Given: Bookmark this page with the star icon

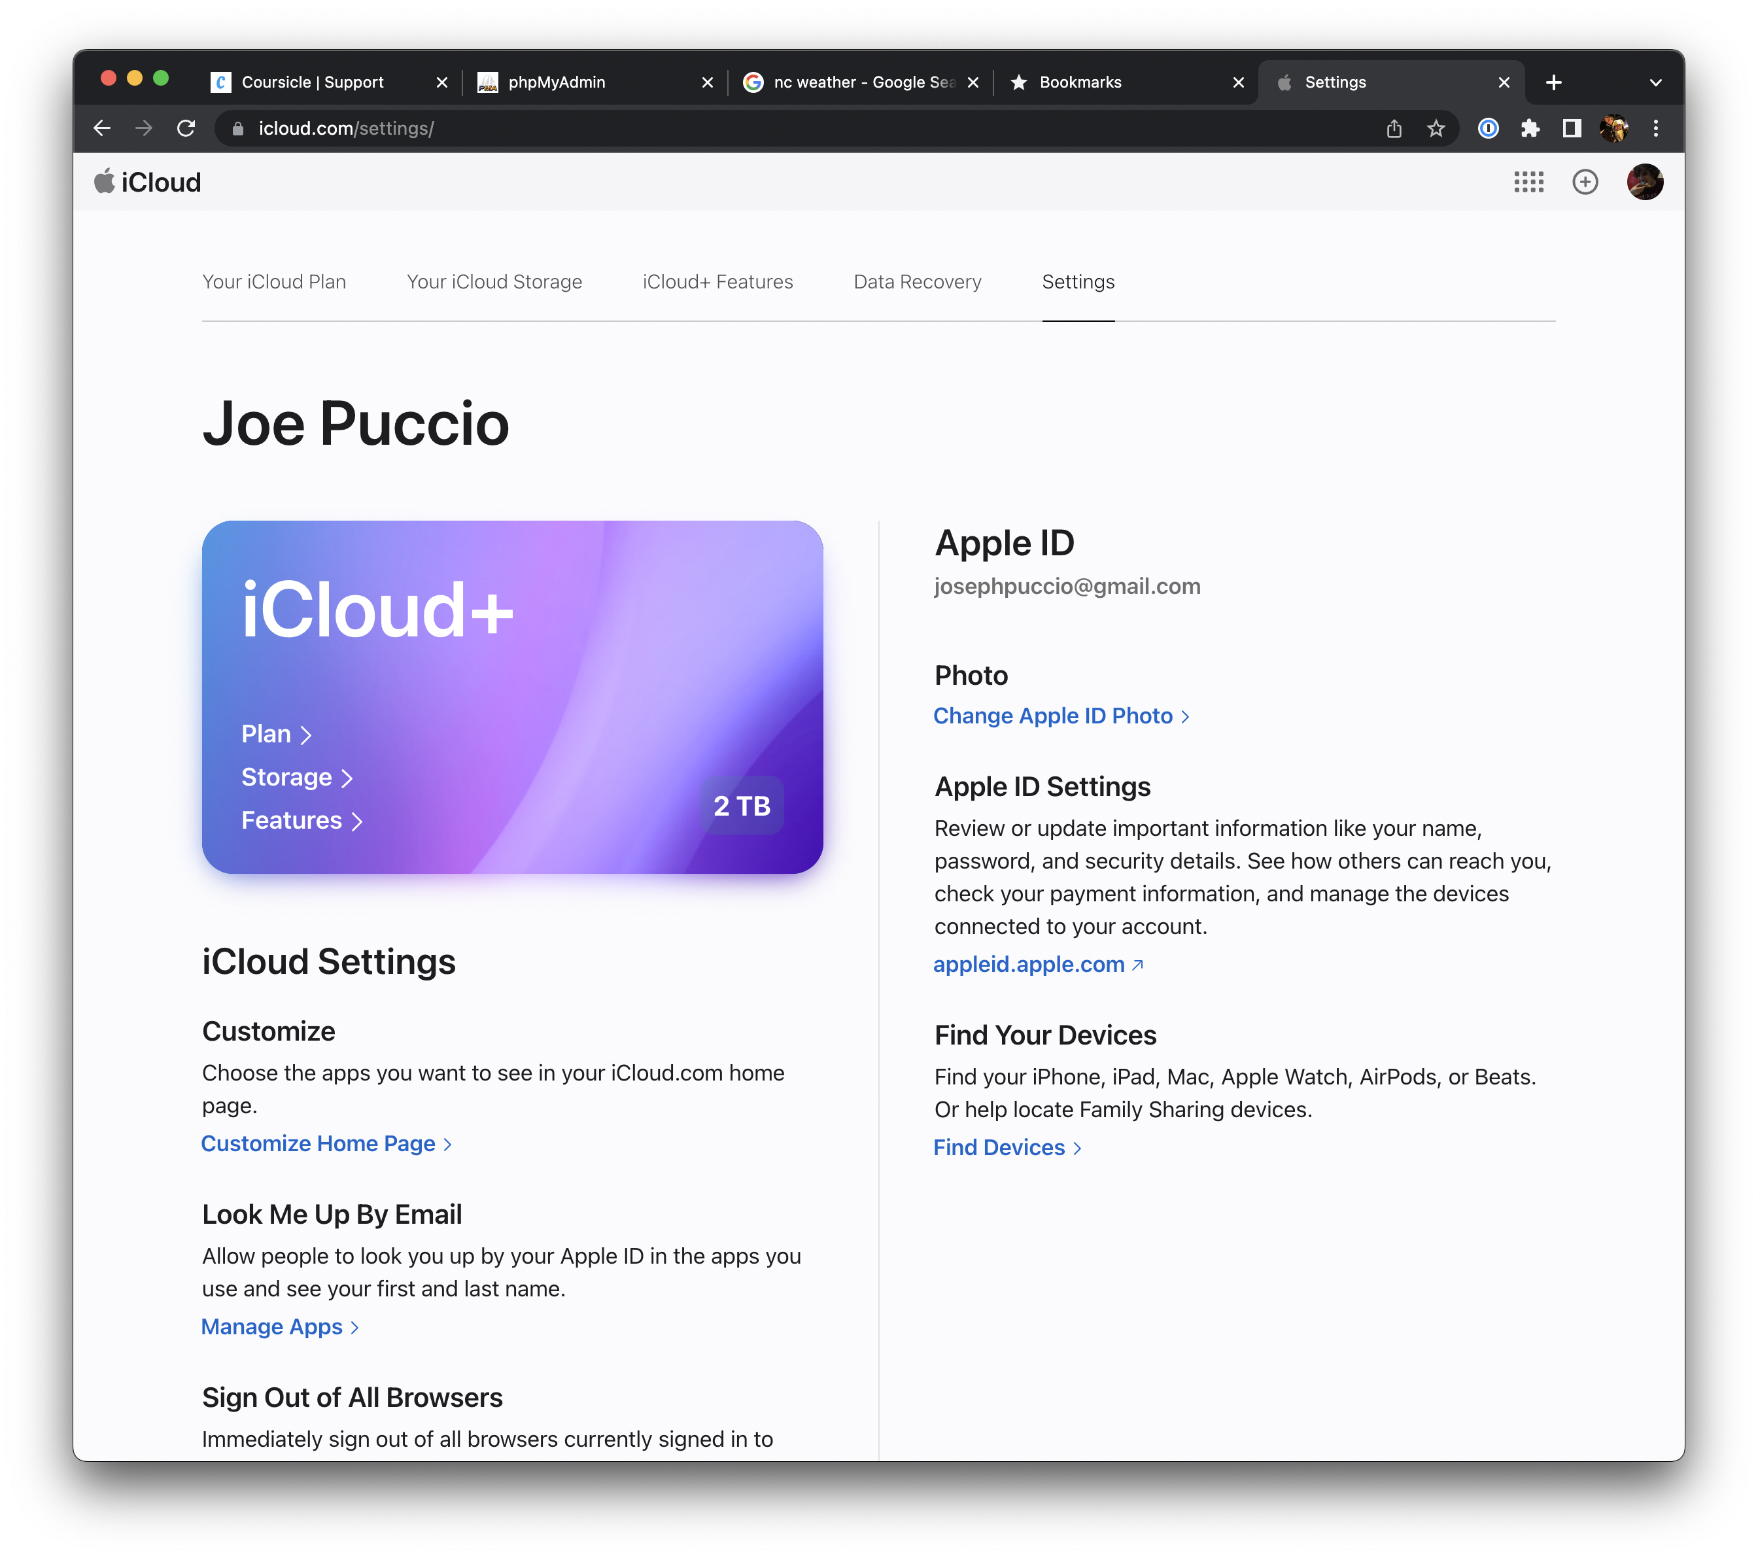Looking at the screenshot, I should (1436, 128).
